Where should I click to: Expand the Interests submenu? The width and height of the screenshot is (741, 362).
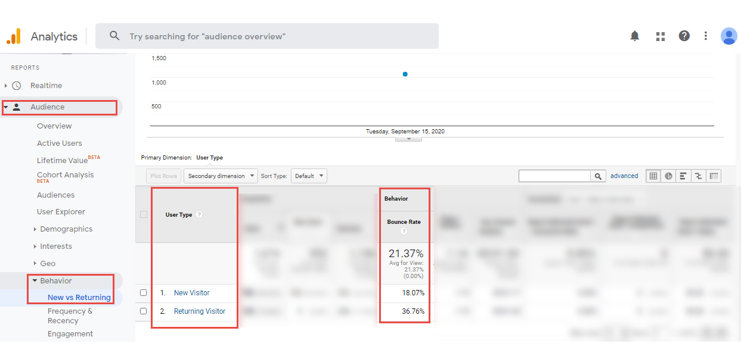[35, 246]
